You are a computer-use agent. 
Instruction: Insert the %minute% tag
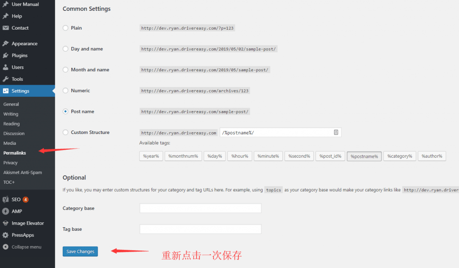268,156
